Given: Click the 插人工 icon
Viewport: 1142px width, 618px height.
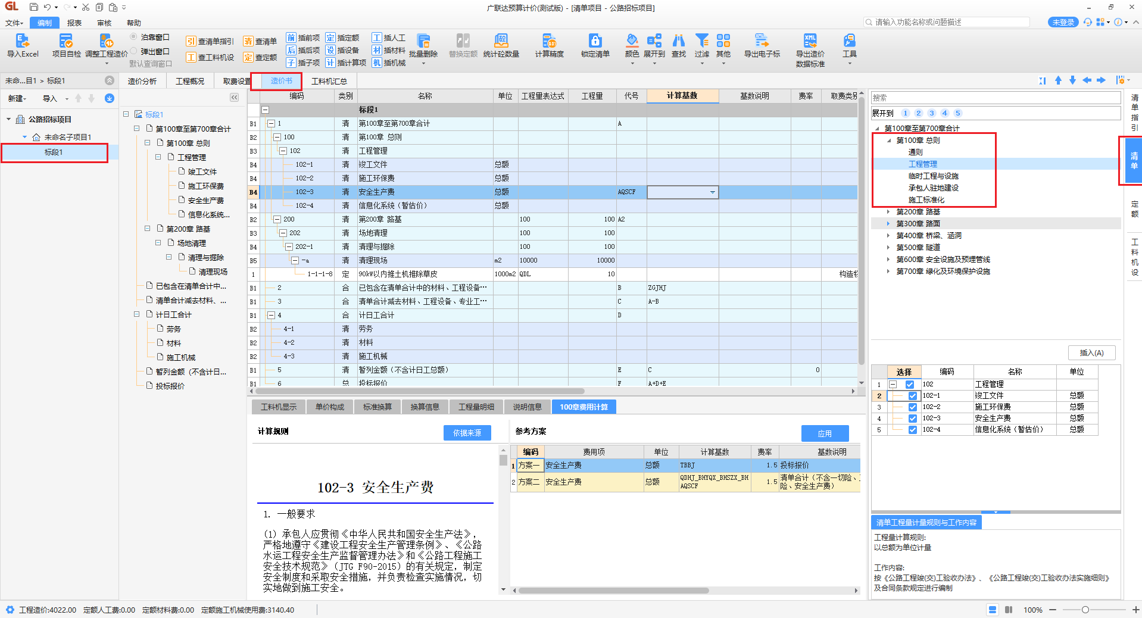Looking at the screenshot, I should [x=377, y=38].
